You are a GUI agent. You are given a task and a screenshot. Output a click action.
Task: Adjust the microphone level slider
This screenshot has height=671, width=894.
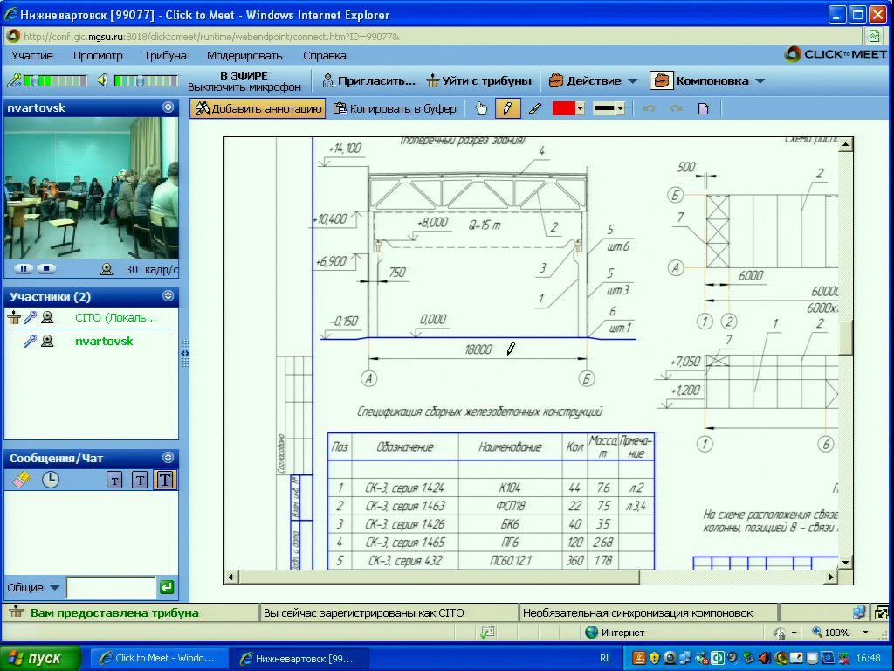55,80
